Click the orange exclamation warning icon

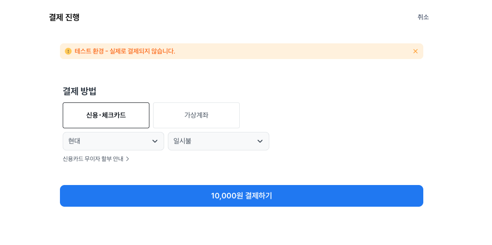[x=68, y=51]
